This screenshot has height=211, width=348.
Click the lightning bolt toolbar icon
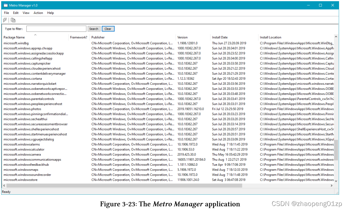coord(5,20)
